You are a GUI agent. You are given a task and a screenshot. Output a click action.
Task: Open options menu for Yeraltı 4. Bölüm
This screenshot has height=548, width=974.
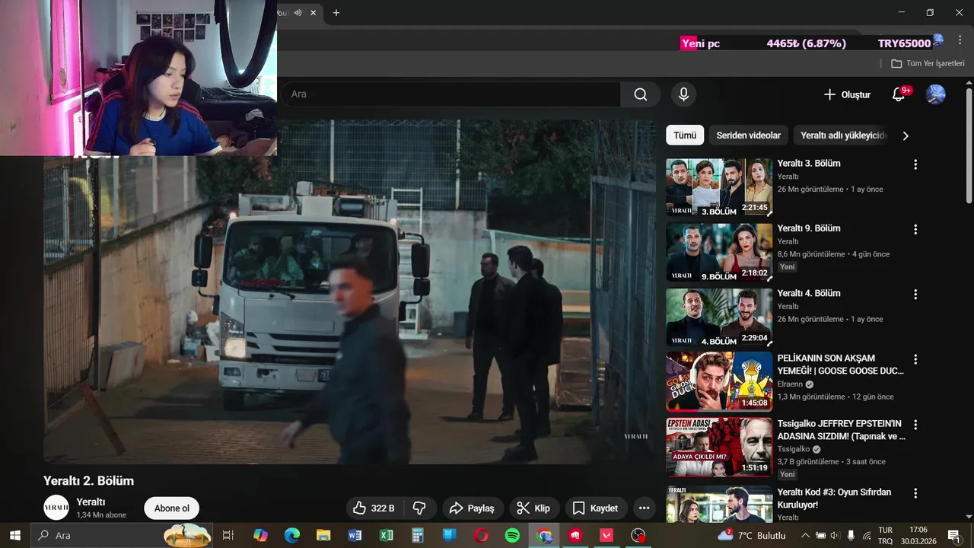(915, 295)
